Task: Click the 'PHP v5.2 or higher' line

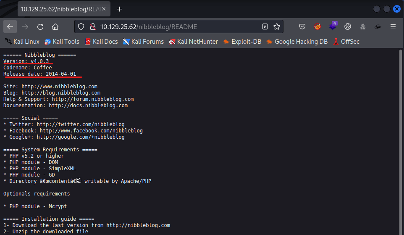Action: (x=34, y=156)
